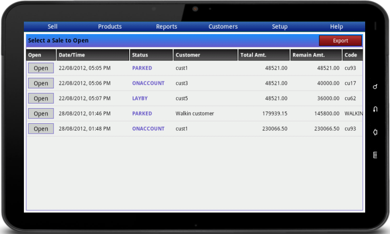This screenshot has width=390, height=234.
Task: Click remaining amount 40000.00
Action: pos(328,83)
